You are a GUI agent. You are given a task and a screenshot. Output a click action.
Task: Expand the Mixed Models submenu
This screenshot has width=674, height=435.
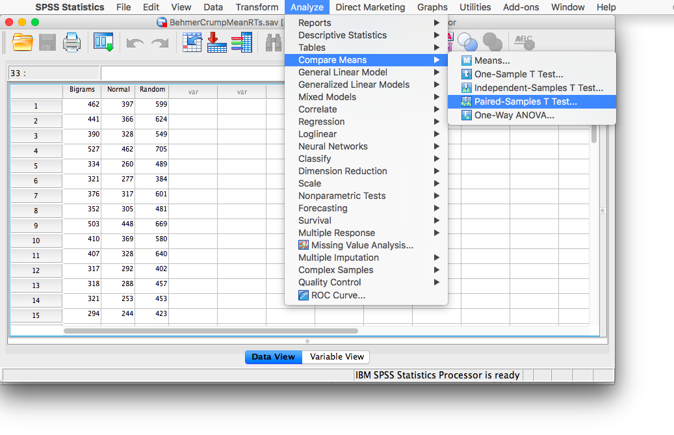[x=366, y=97]
